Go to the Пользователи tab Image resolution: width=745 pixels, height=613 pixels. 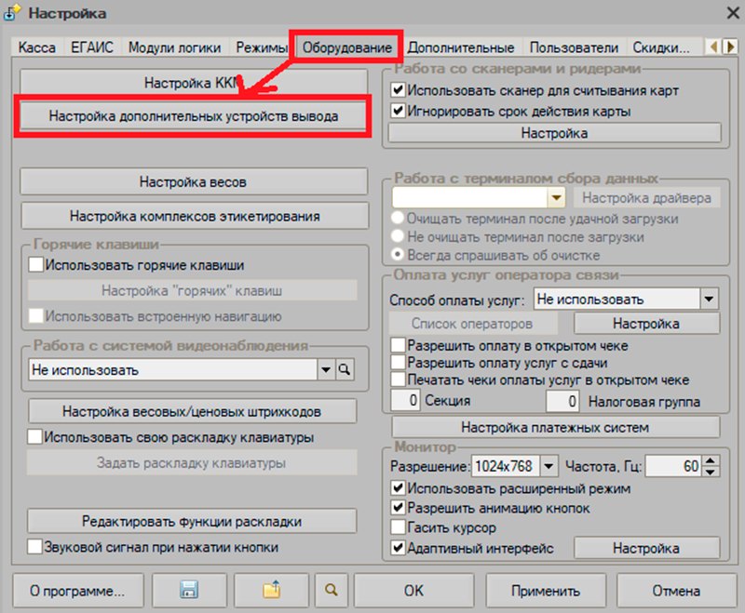(x=574, y=48)
